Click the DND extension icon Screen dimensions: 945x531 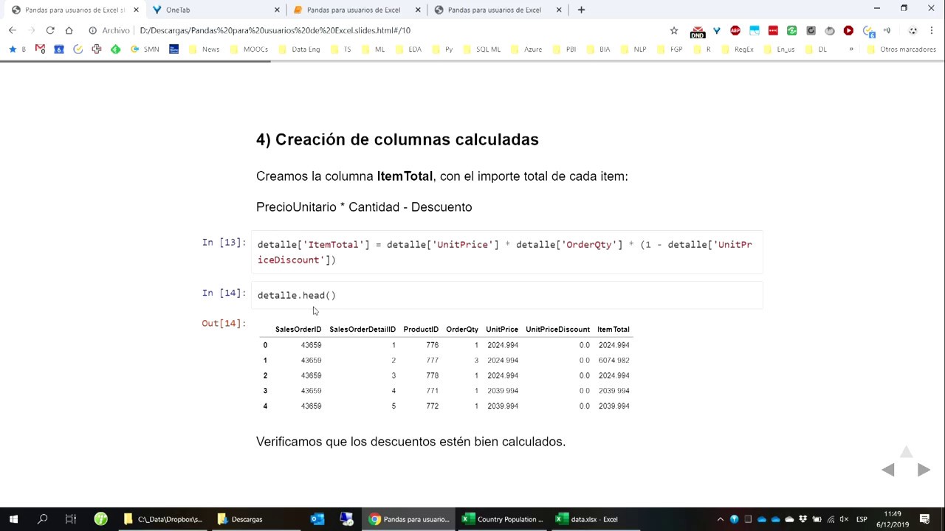pos(698,31)
